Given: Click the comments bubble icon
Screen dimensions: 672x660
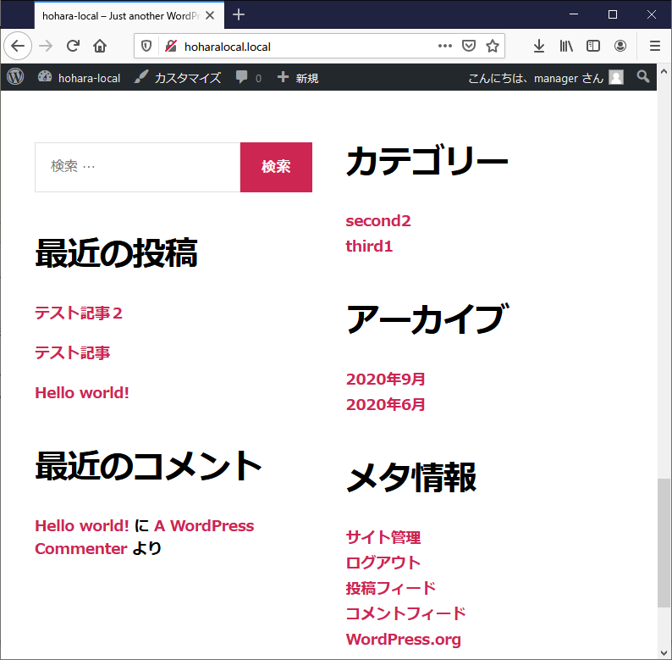Looking at the screenshot, I should 243,77.
